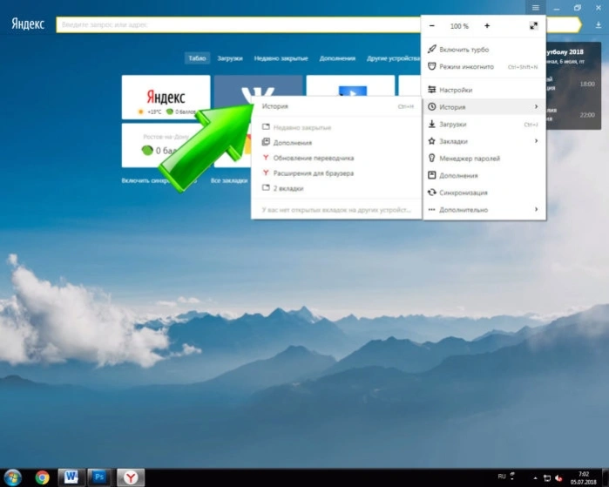Image resolution: width=609 pixels, height=487 pixels.
Task: Switch to the Загрузки tab on Табло
Action: tap(230, 58)
